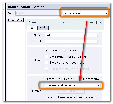Expand the Run Client dropdown arrow

(x=59, y=13)
